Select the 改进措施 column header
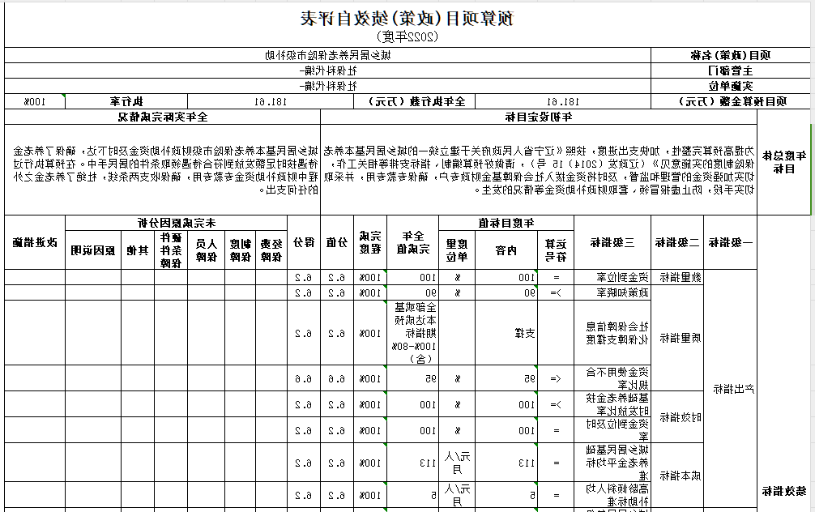 35,242
